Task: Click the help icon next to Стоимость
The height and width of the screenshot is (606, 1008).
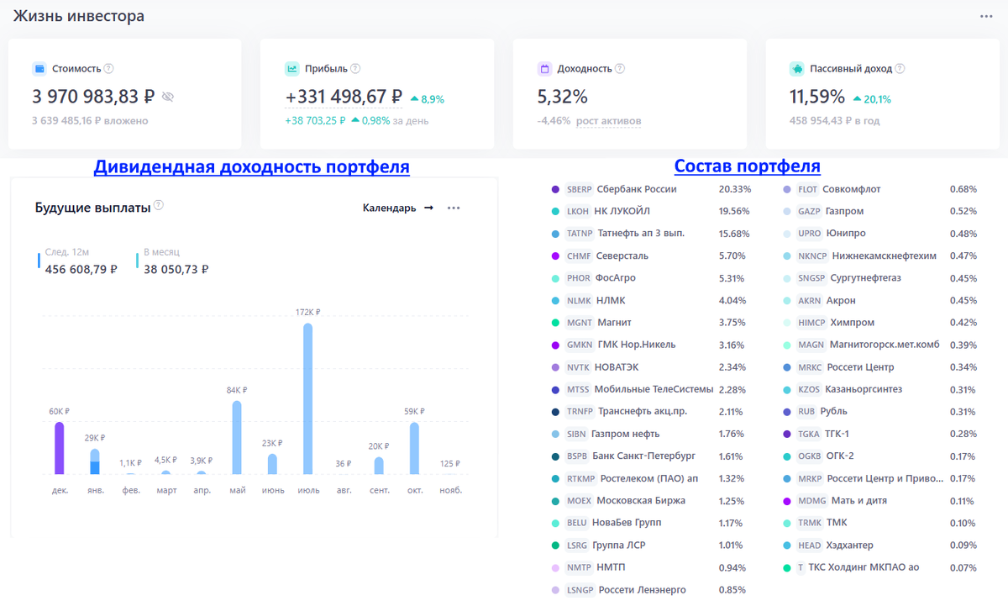Action: pos(108,69)
